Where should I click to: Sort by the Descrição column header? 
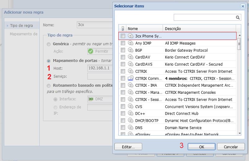click(x=199, y=28)
